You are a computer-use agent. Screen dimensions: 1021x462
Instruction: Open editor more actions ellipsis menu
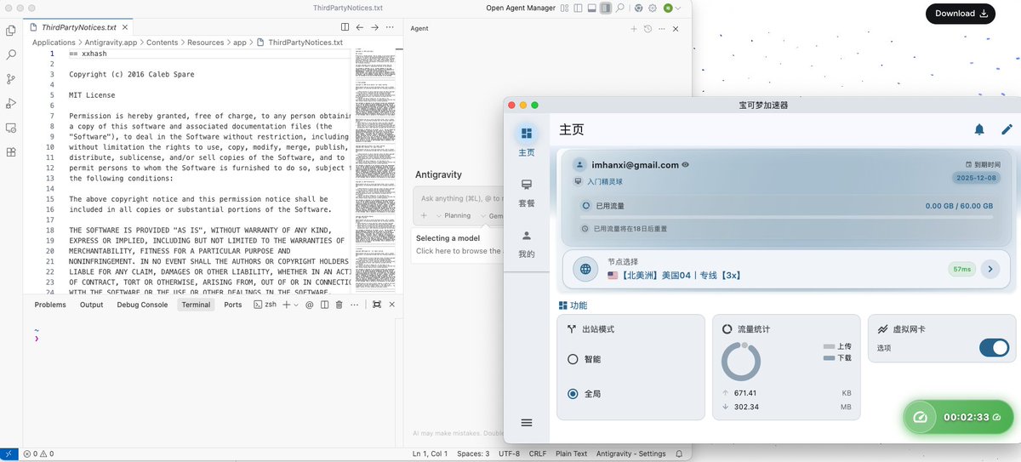390,27
